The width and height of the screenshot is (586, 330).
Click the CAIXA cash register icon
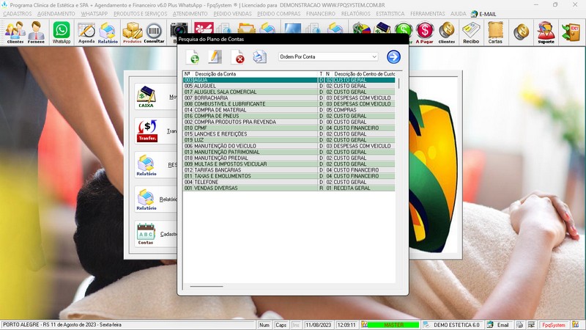pos(146,96)
